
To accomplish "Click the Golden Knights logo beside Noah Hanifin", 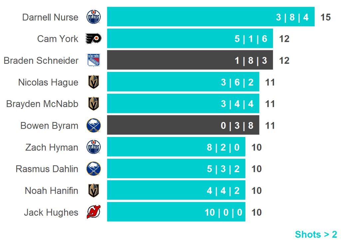I will pos(94,191).
